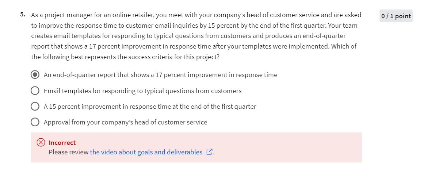Image resolution: width=435 pixels, height=177 pixels.
Task: Click the 'Please review' feedback text
Action: 69,152
